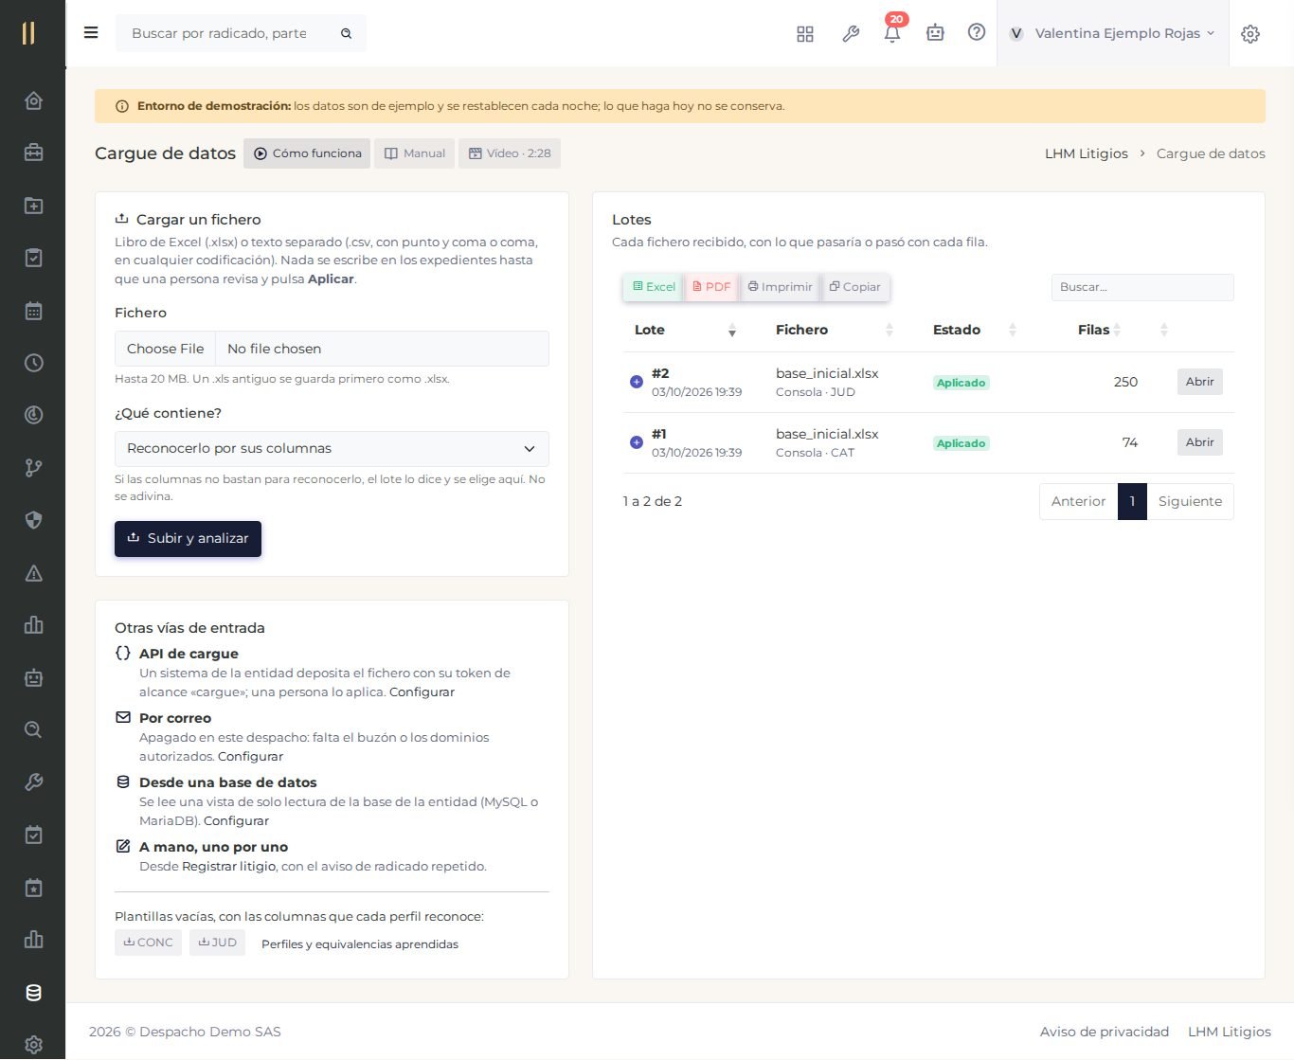Viewport: 1294px width, 1060px height.
Task: Open the Cómo funciona tab
Action: pos(307,153)
